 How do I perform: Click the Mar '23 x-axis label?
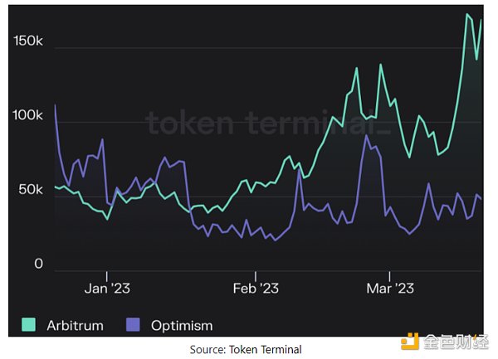(x=389, y=288)
